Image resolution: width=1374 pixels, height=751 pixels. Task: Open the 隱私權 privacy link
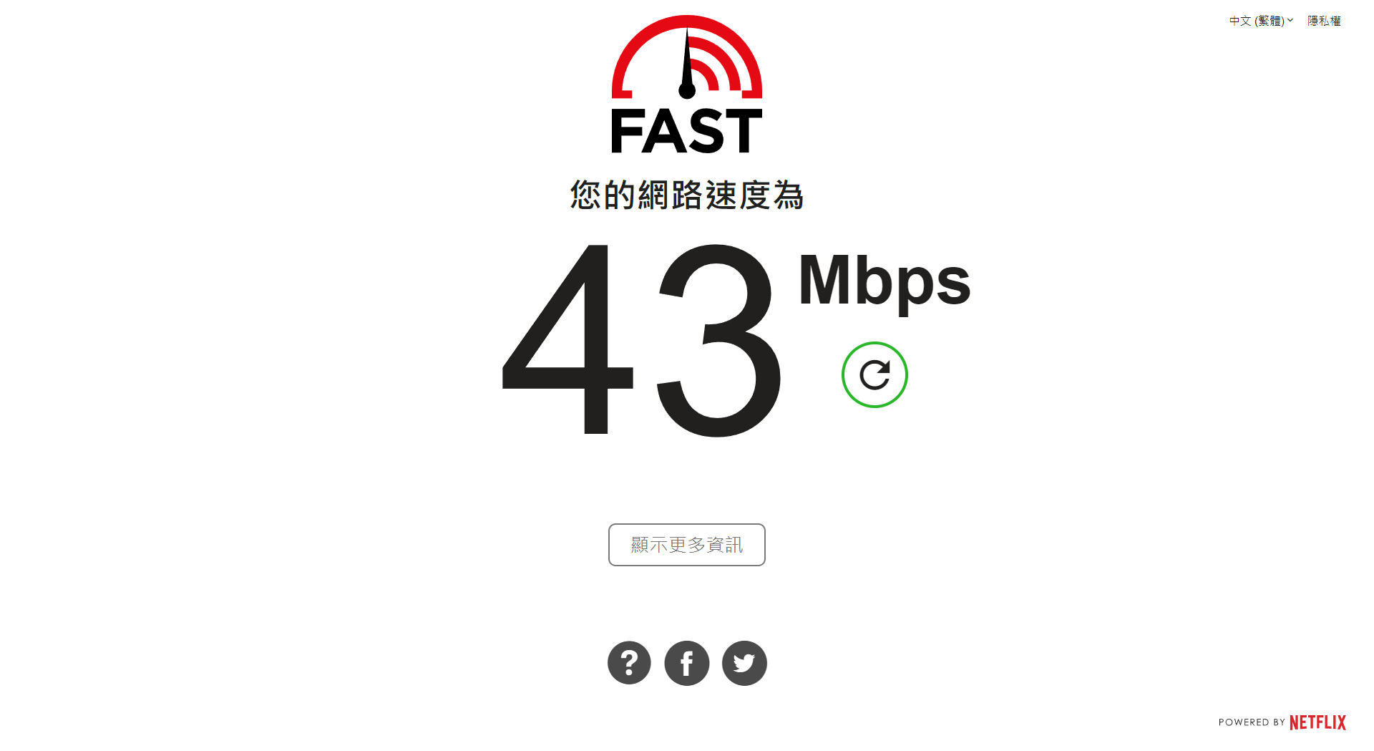[1324, 21]
